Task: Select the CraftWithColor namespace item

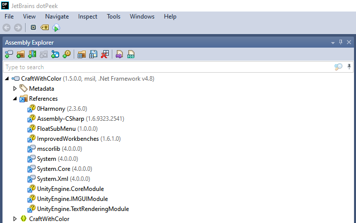Action: pyautogui.click(x=49, y=218)
